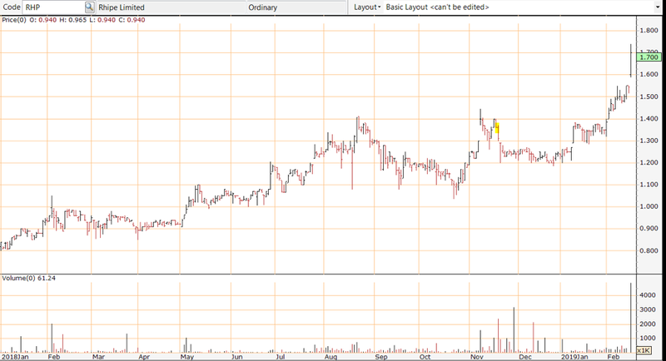Click the 2019Jan date axis label
The width and height of the screenshot is (666, 361).
tap(574, 357)
